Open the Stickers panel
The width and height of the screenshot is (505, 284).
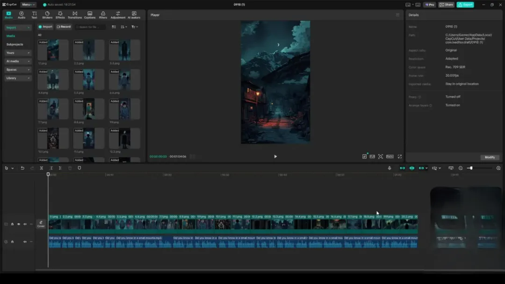tap(47, 15)
